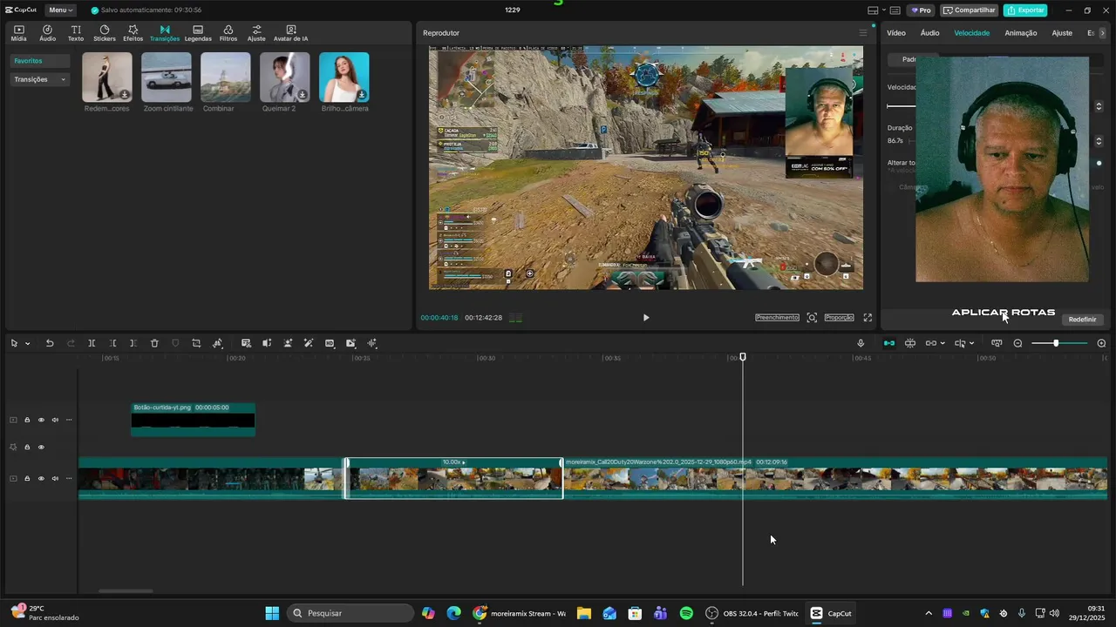Click the preview zoom scan icon in the player
The width and height of the screenshot is (1116, 627).
coord(812,318)
